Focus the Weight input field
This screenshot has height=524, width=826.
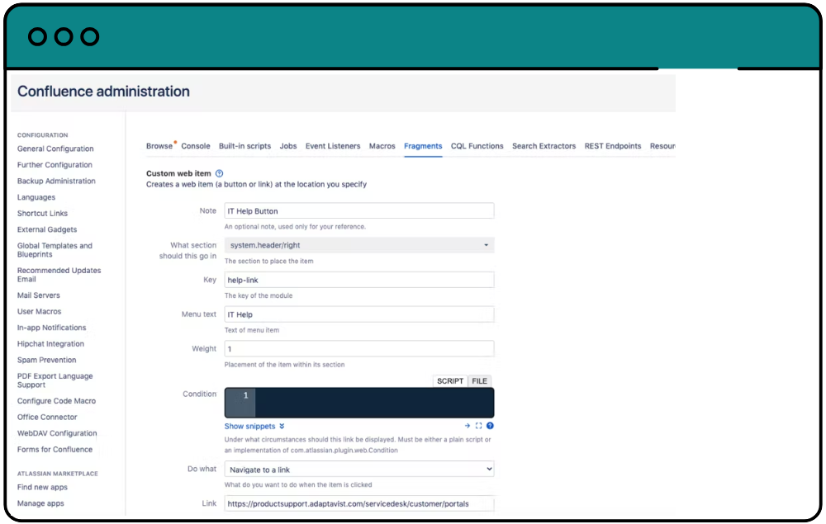point(359,349)
